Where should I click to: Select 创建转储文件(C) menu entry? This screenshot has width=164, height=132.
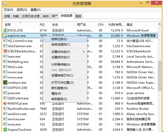pos(65,75)
